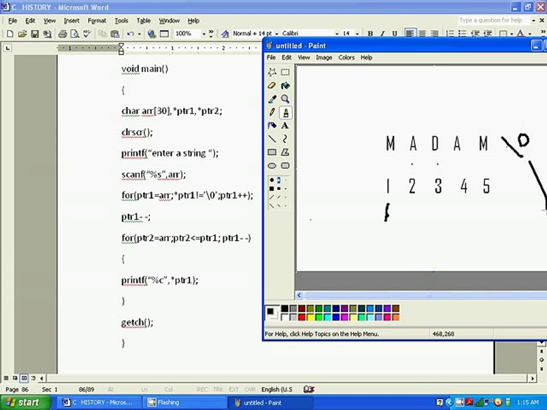
Task: Expand the Undo history dropdown arrow
Action: pos(139,34)
